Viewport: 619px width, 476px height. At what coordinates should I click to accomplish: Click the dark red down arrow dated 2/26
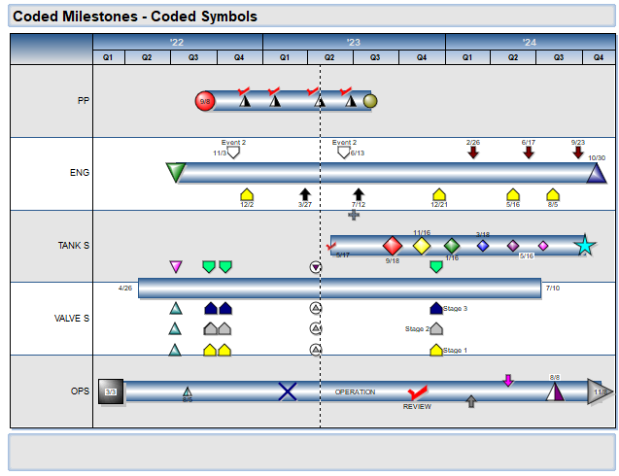pos(473,153)
